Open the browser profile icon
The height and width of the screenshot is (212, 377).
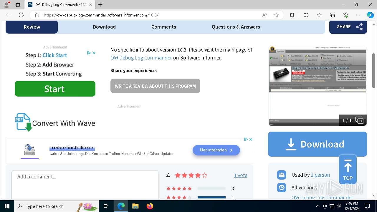pos(6,5)
